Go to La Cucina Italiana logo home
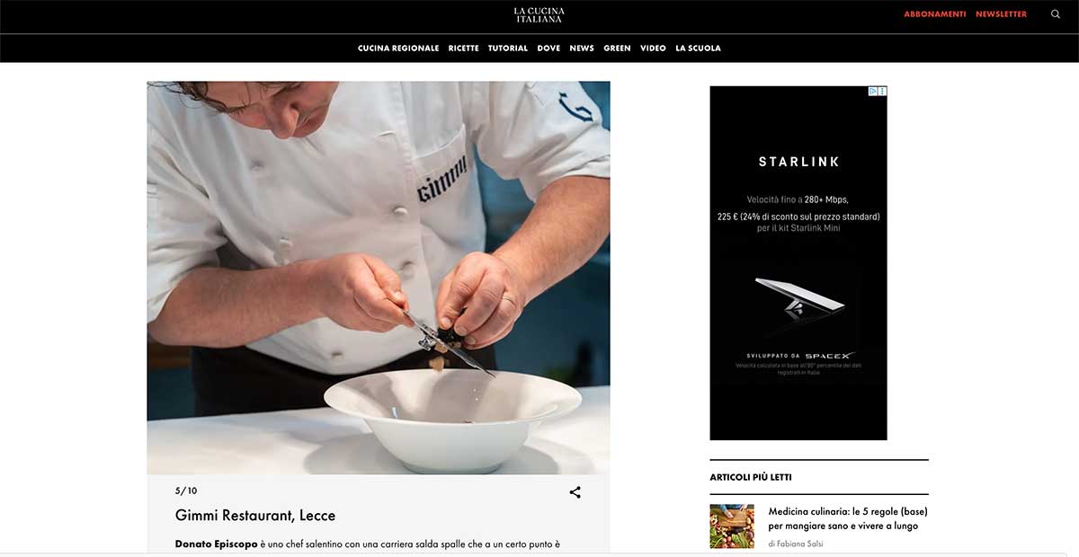Viewport: 1079px width, 557px height. 539,14
